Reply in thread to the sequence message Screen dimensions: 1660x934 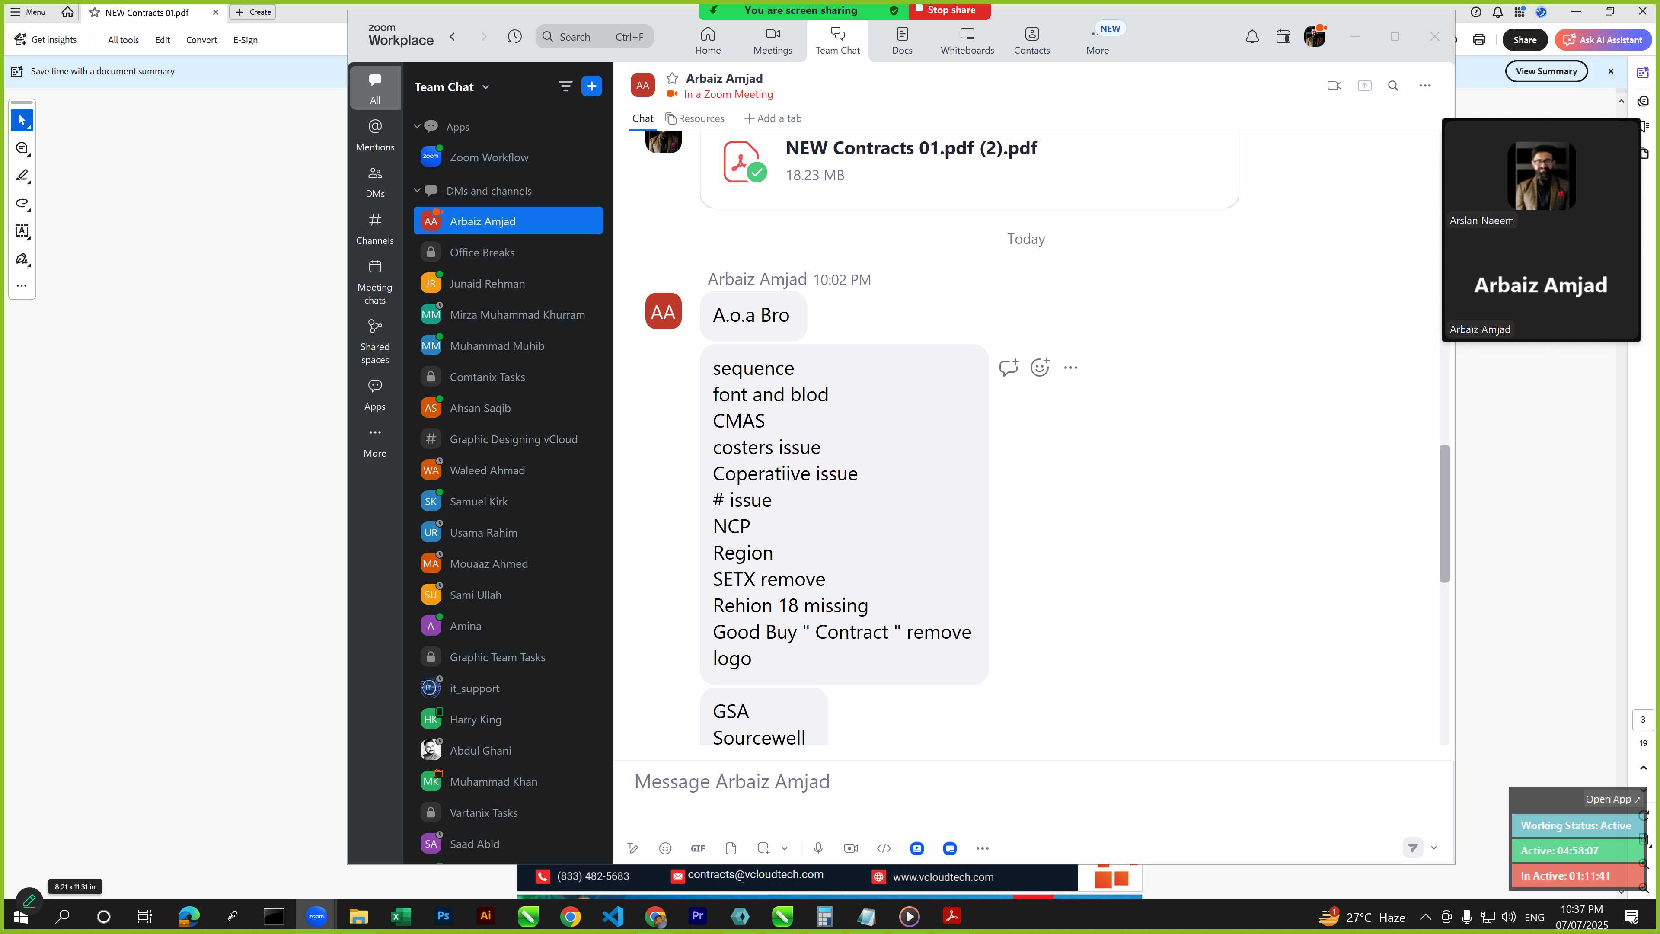click(1009, 368)
